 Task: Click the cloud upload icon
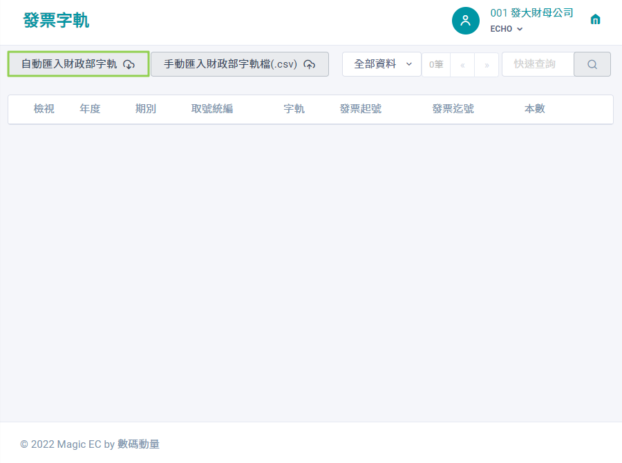click(310, 64)
